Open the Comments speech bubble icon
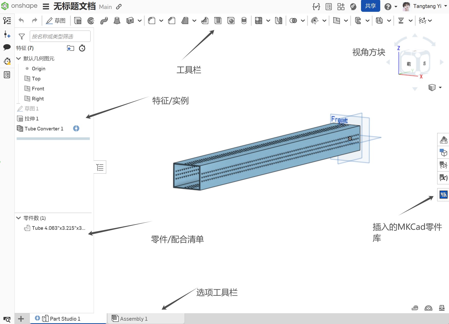The width and height of the screenshot is (449, 324). (7, 47)
